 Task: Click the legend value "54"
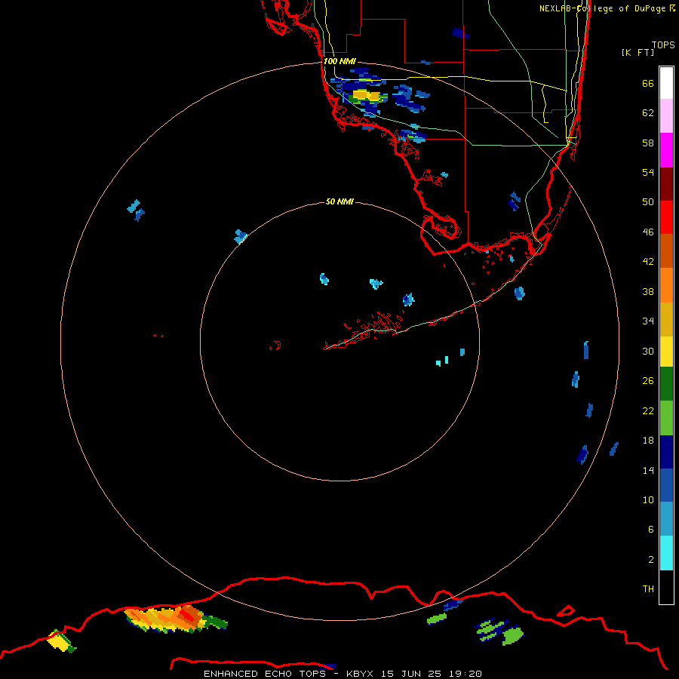tap(648, 172)
